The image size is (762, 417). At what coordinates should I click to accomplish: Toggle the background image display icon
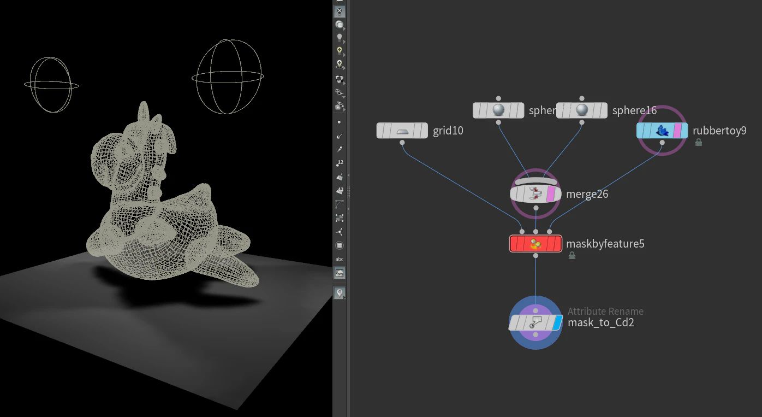coord(340,273)
